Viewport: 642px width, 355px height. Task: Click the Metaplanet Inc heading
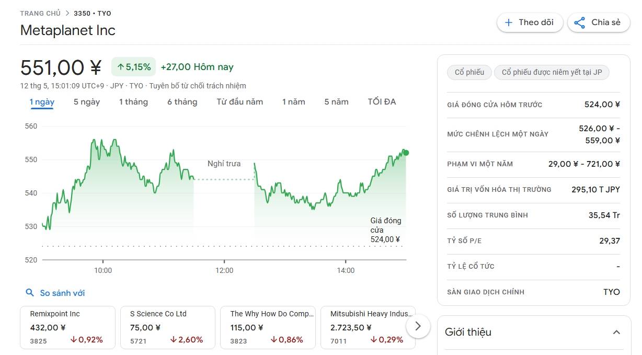pos(67,30)
